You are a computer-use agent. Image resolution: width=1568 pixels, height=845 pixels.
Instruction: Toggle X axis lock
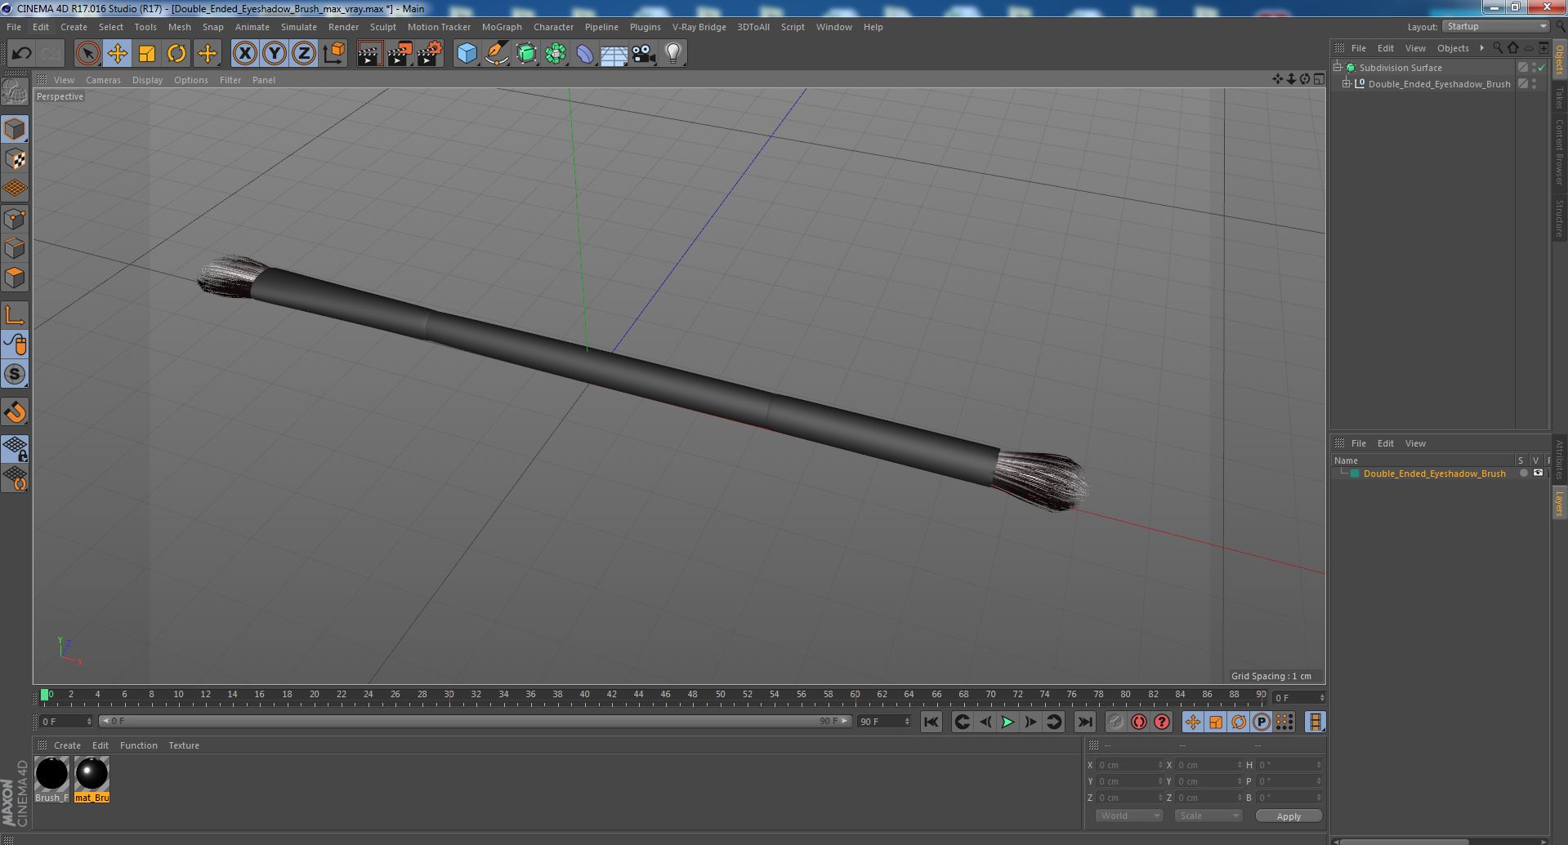(x=244, y=54)
